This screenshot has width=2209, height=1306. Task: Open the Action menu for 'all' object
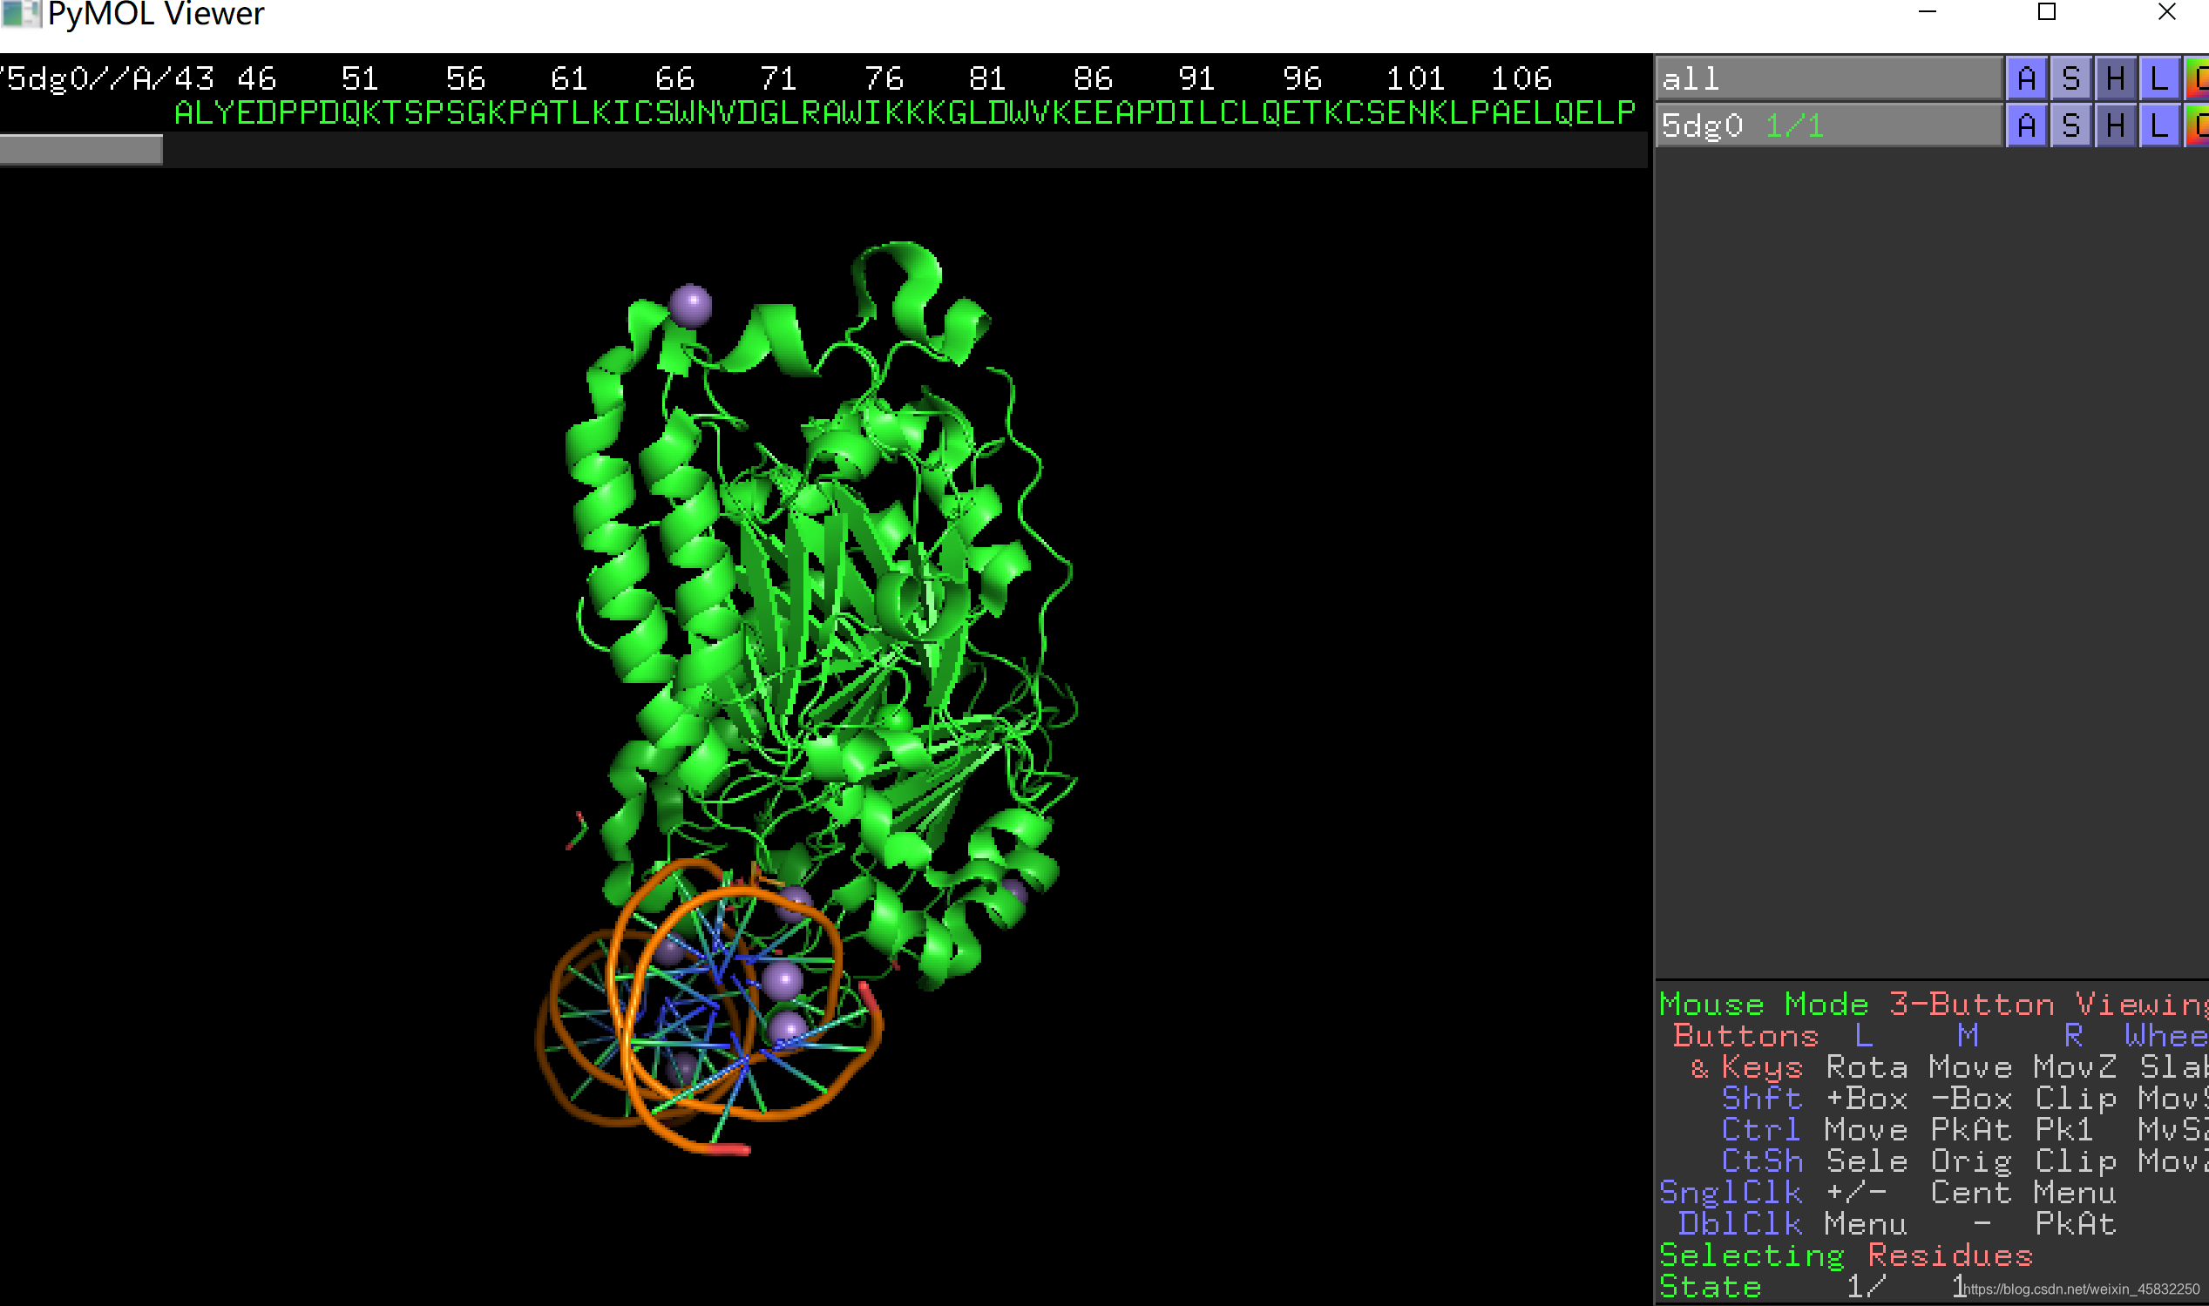coord(2026,79)
